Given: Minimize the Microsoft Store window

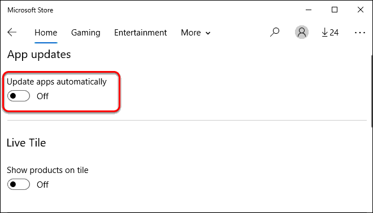Looking at the screenshot, I should pos(309,10).
